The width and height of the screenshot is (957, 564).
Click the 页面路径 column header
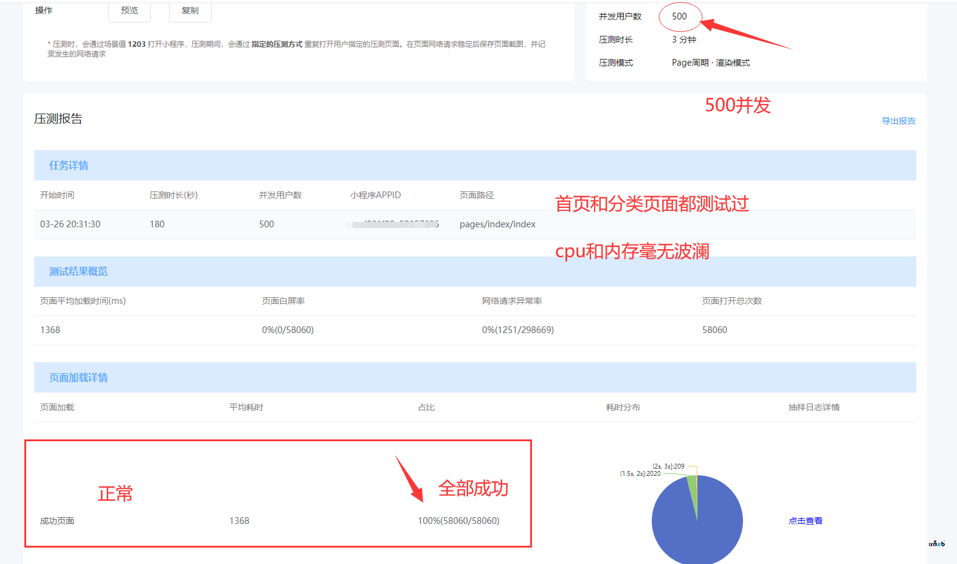(477, 195)
